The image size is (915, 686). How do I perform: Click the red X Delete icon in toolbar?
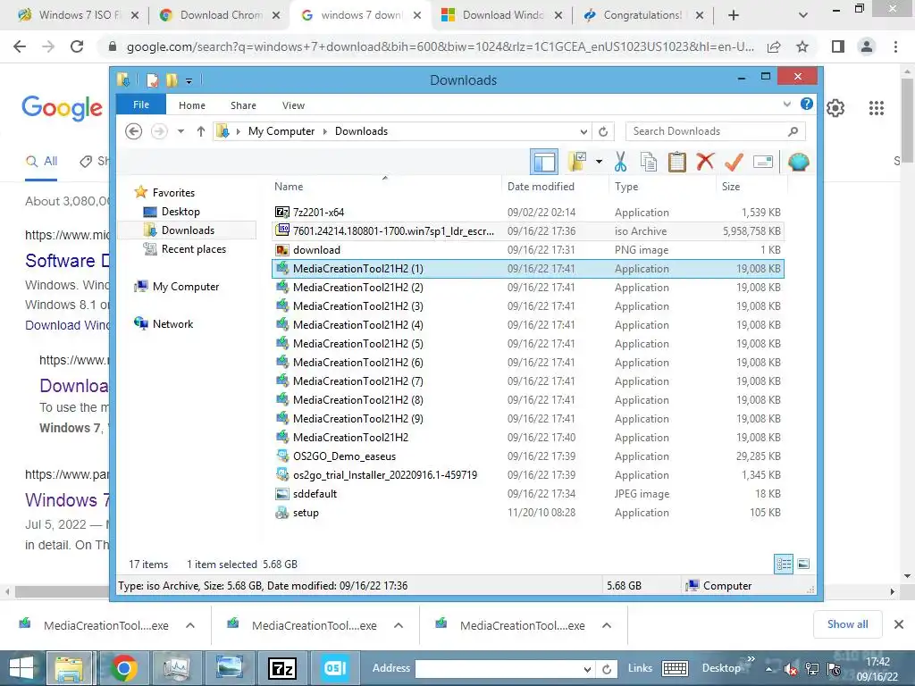coord(705,161)
